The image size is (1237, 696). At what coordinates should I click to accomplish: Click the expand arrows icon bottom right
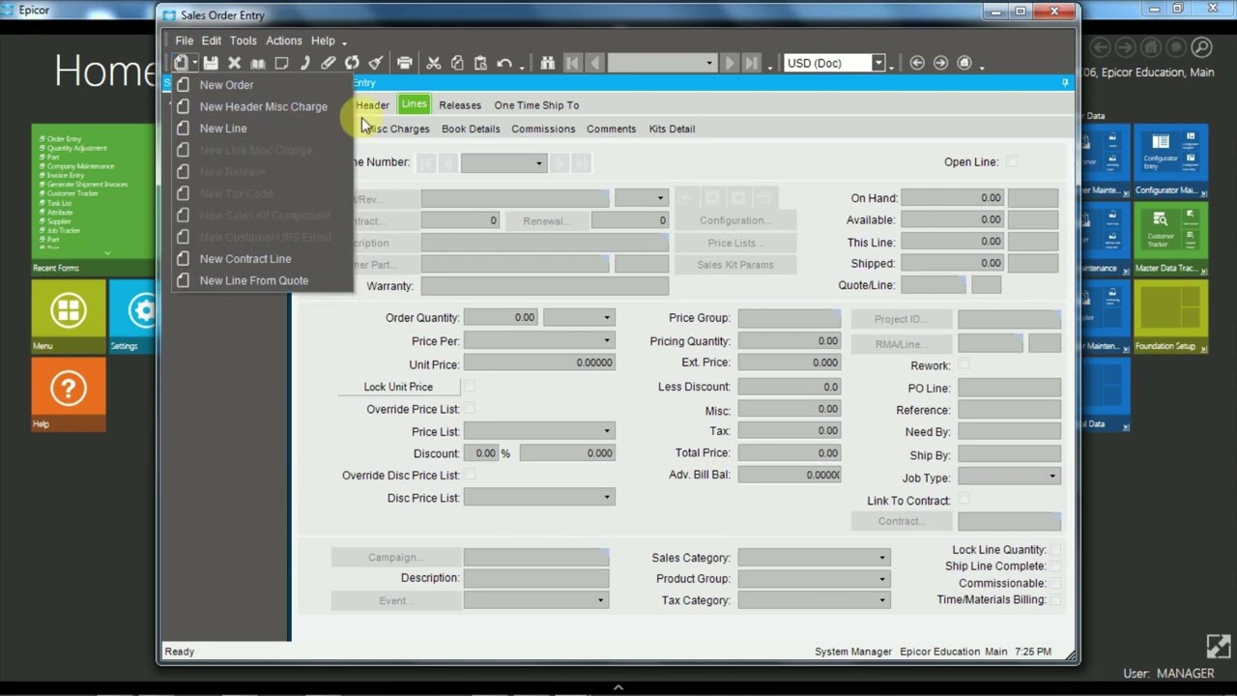tap(1218, 646)
